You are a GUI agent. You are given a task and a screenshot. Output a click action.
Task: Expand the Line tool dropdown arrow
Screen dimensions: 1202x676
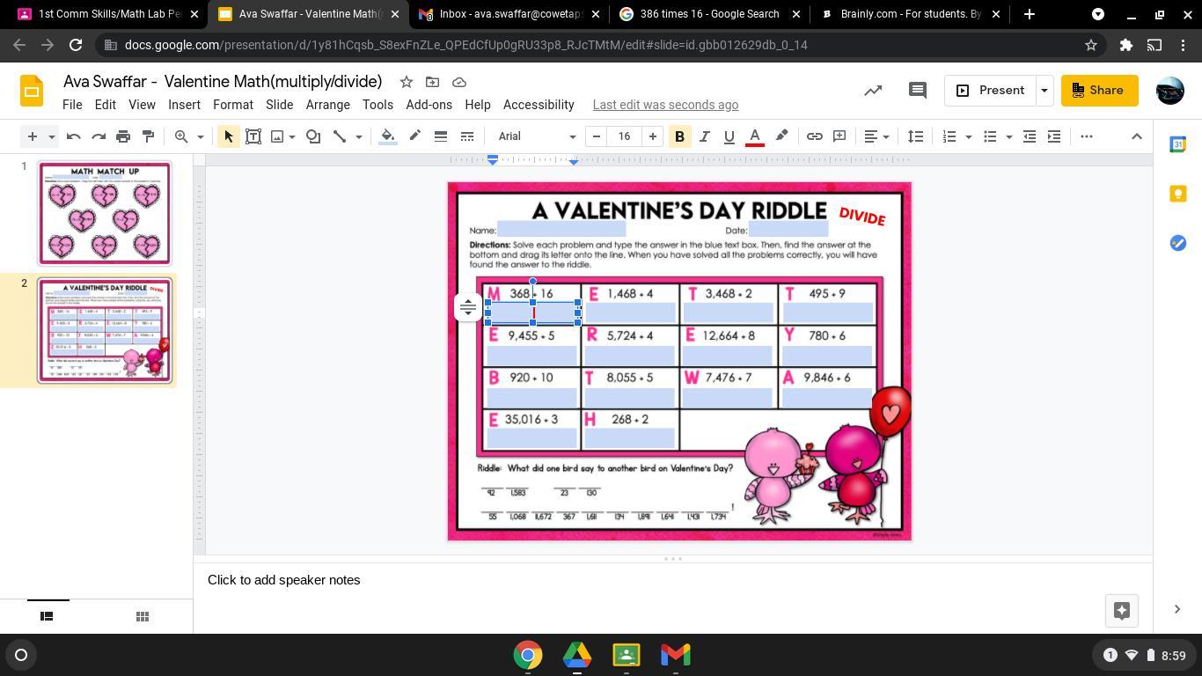[359, 136]
